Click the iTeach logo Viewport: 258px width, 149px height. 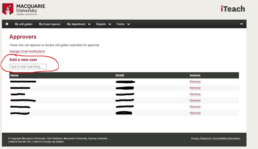pyautogui.click(x=233, y=9)
